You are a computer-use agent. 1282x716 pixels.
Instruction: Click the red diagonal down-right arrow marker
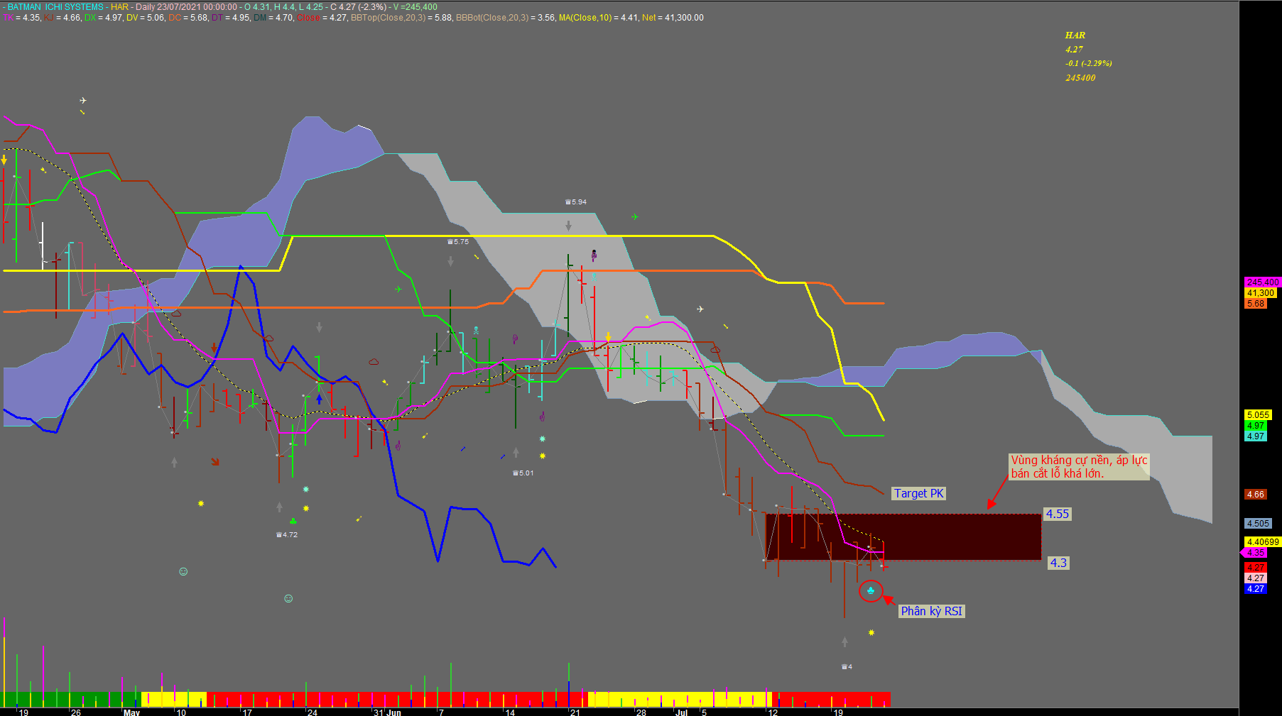[215, 462]
